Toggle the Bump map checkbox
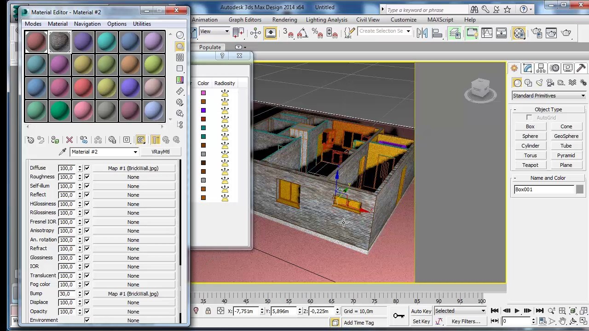589x331 pixels. pos(87,294)
